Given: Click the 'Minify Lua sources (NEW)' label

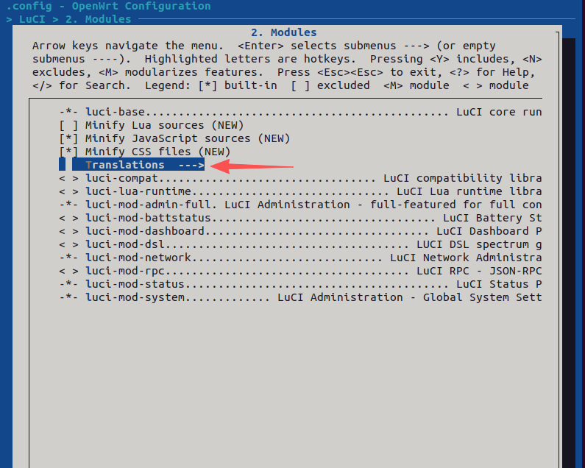Looking at the screenshot, I should [x=165, y=125].
